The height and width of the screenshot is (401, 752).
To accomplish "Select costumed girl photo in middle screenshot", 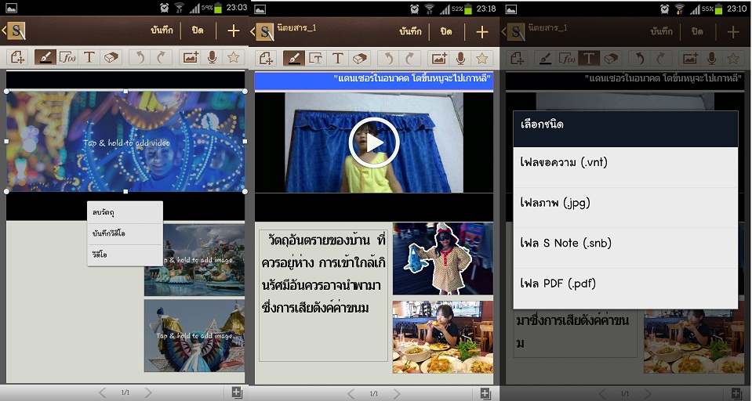I will tap(443, 258).
